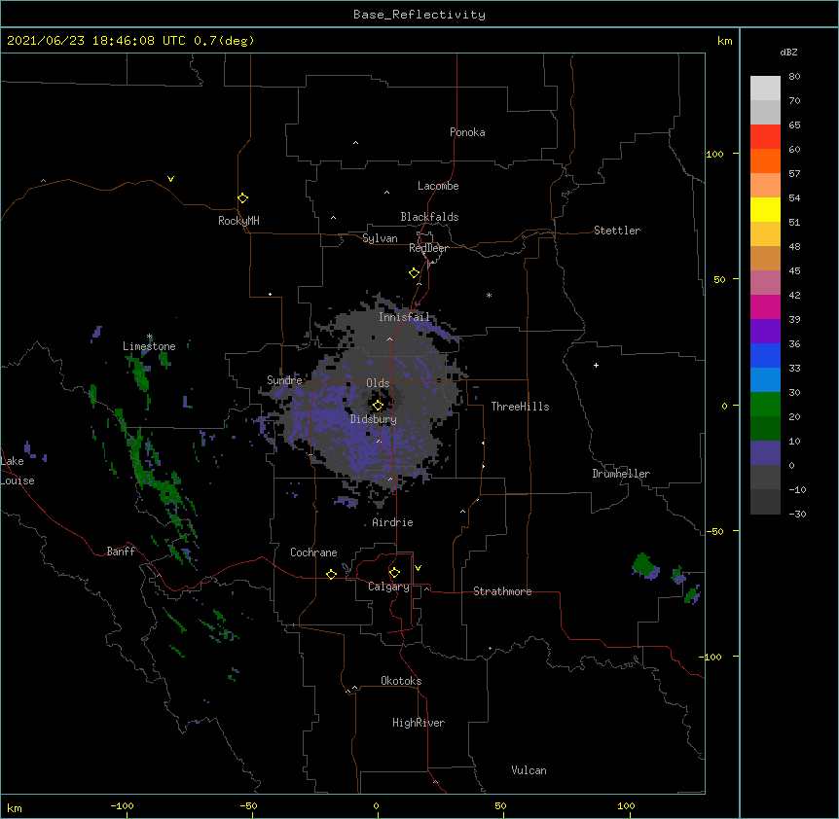Click the large green echo southeast of Drumheller
The image size is (839, 819).
coord(644,567)
